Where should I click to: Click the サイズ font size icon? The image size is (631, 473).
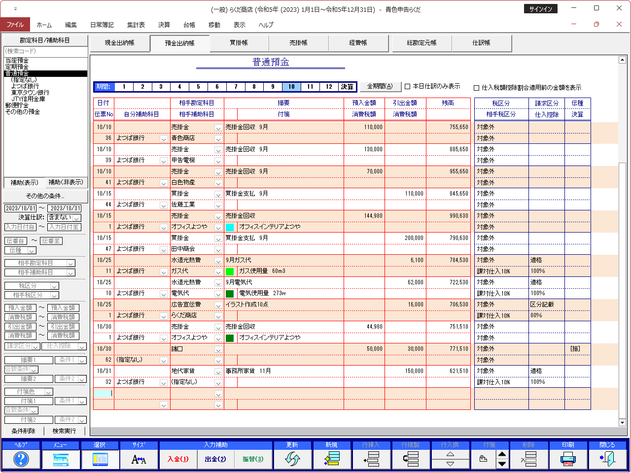point(139,459)
